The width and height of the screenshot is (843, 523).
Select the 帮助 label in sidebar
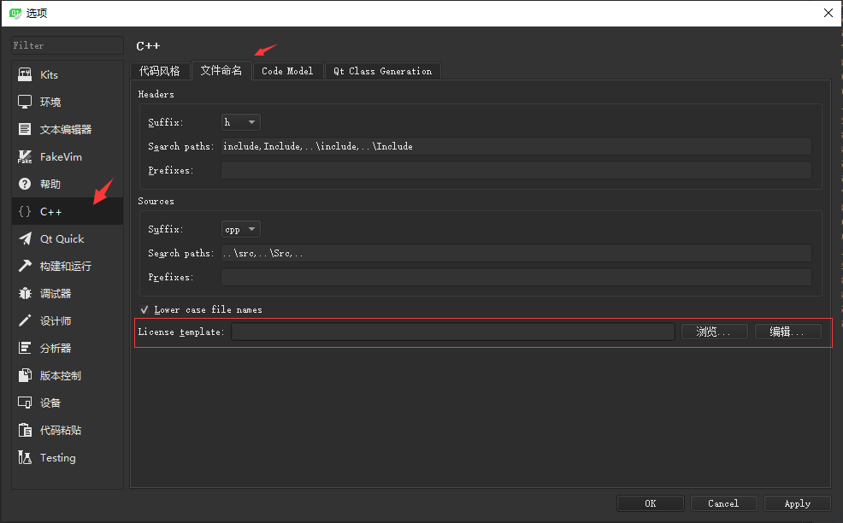coord(50,185)
